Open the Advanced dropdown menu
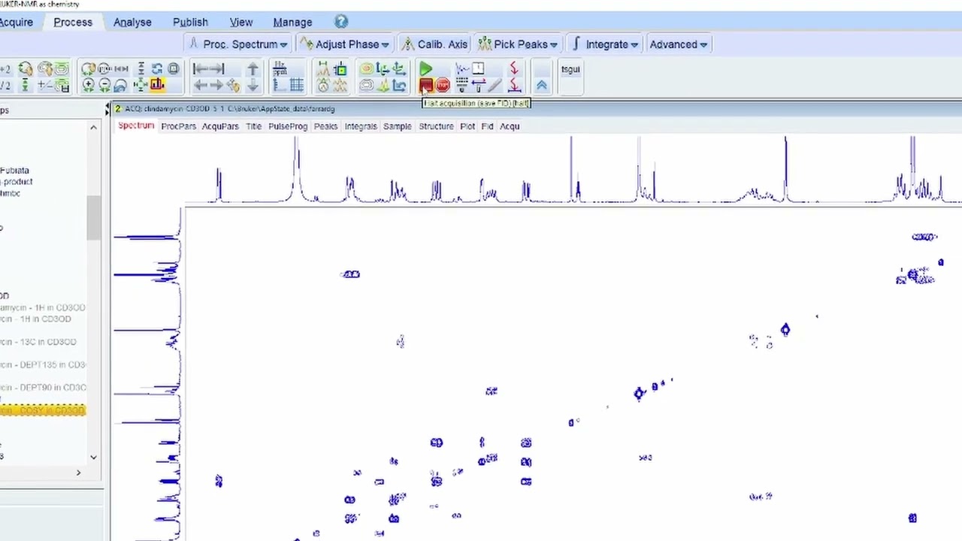 [678, 44]
